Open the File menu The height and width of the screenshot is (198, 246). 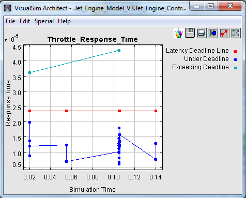tap(10, 21)
